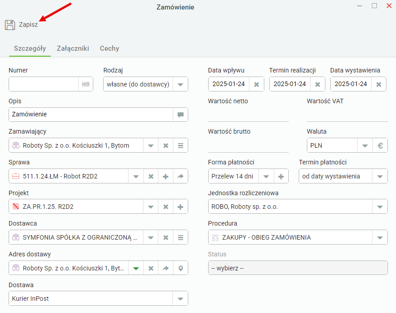Image resolution: width=396 pixels, height=313 pixels.
Task: Click the Status wybierz field
Action: [298, 268]
